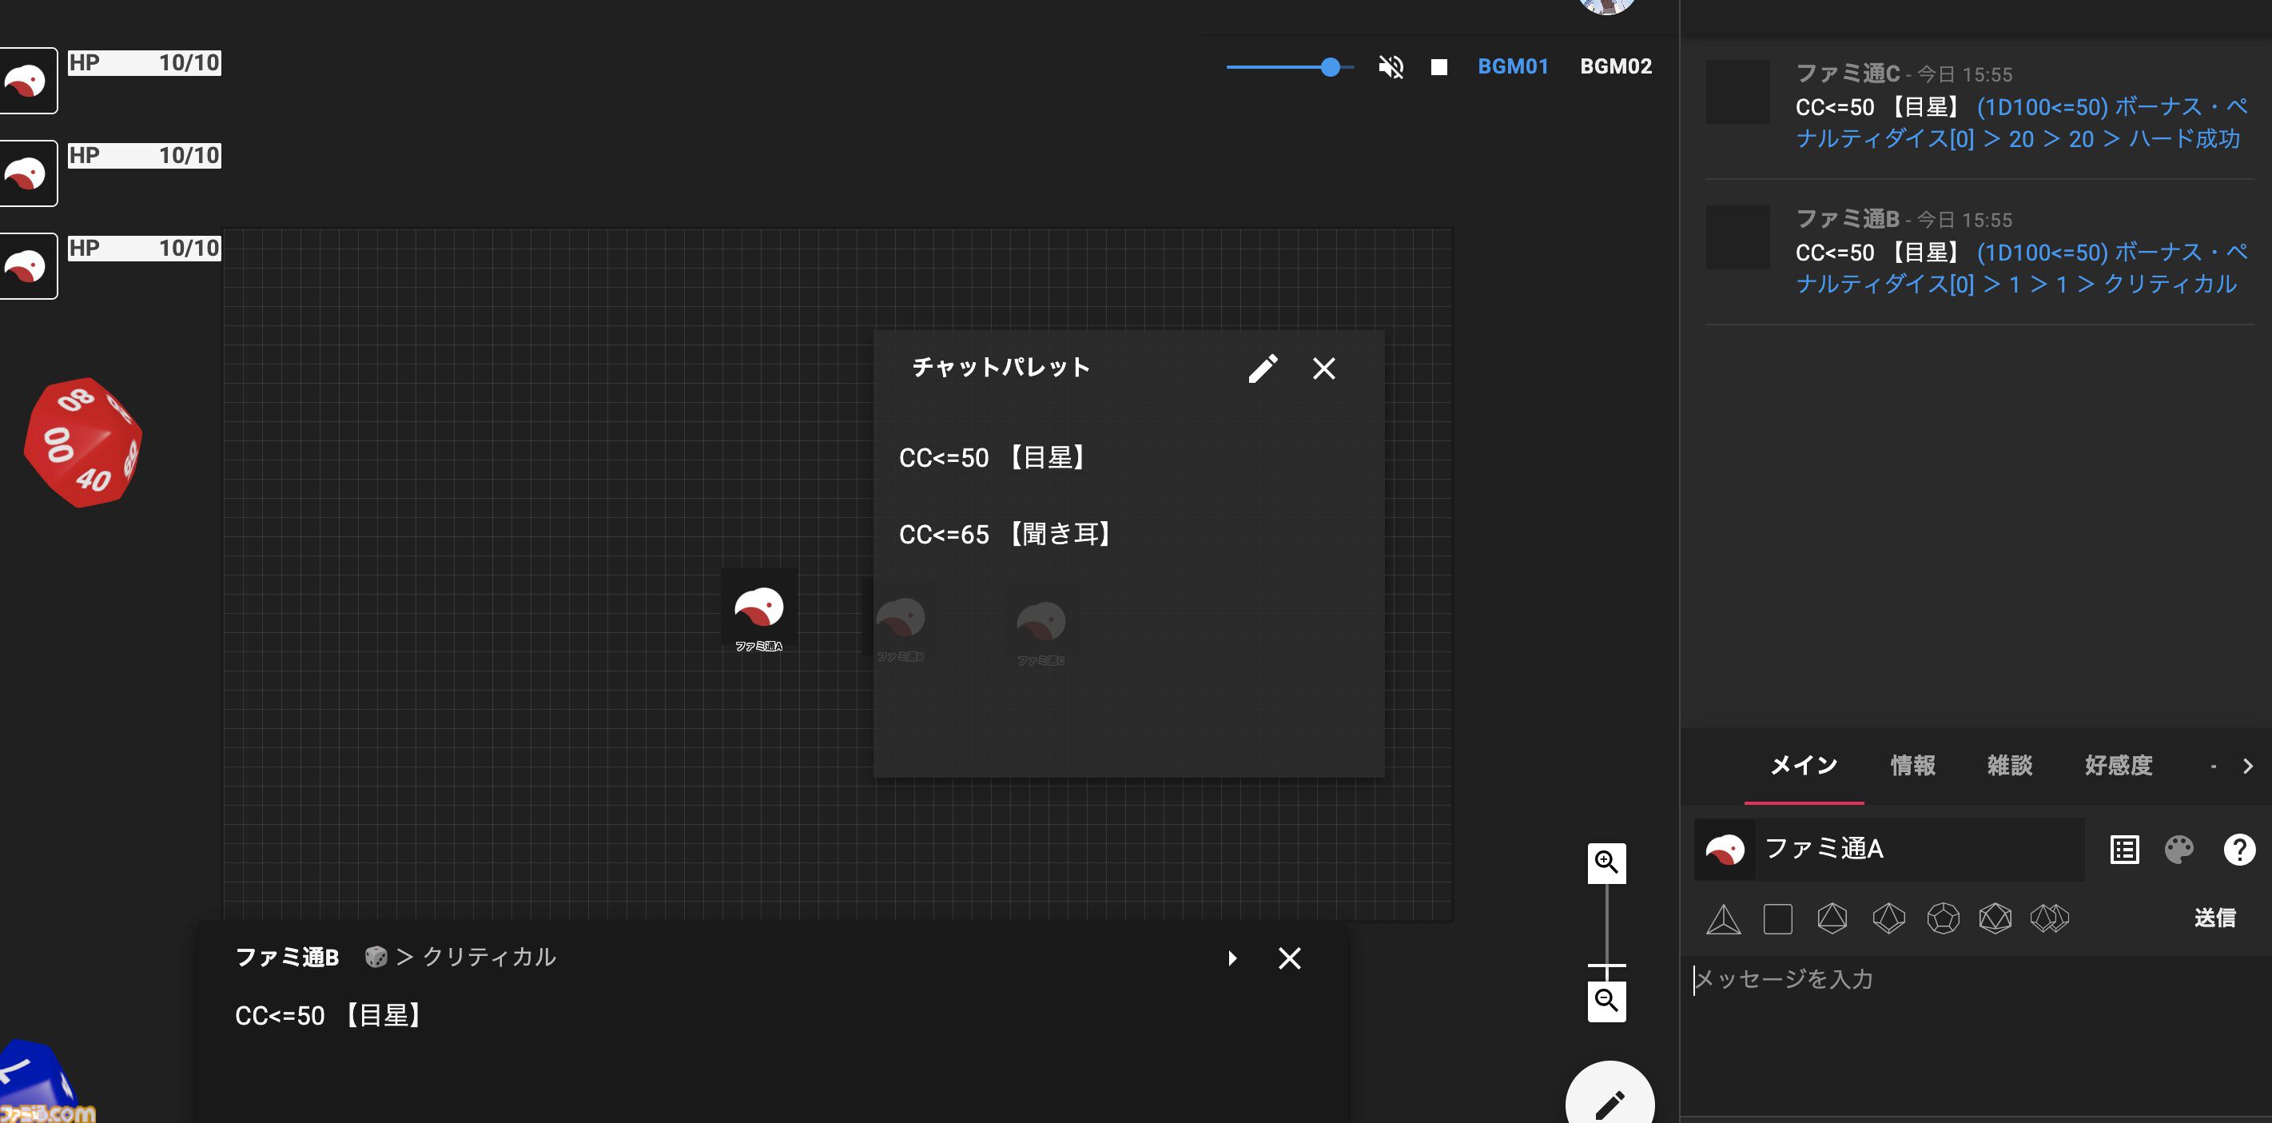Focus the メッセージを入力 text field
This screenshot has height=1123, width=2272.
click(x=1974, y=1034)
